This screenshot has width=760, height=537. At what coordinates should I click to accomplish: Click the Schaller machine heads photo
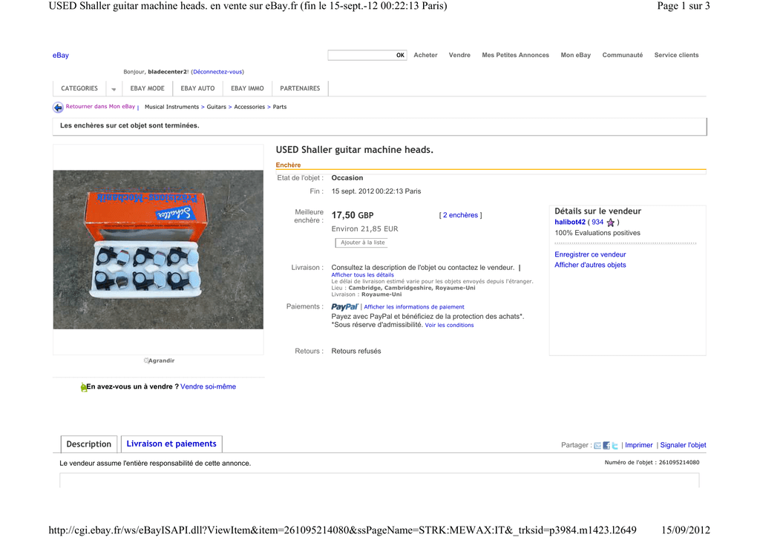tap(159, 249)
